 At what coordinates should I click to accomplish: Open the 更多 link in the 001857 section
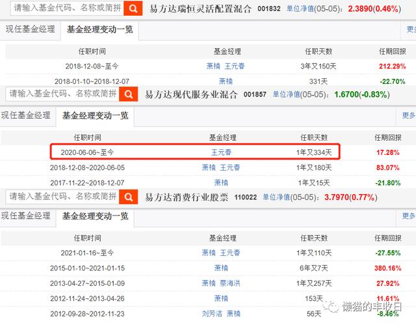(x=409, y=115)
